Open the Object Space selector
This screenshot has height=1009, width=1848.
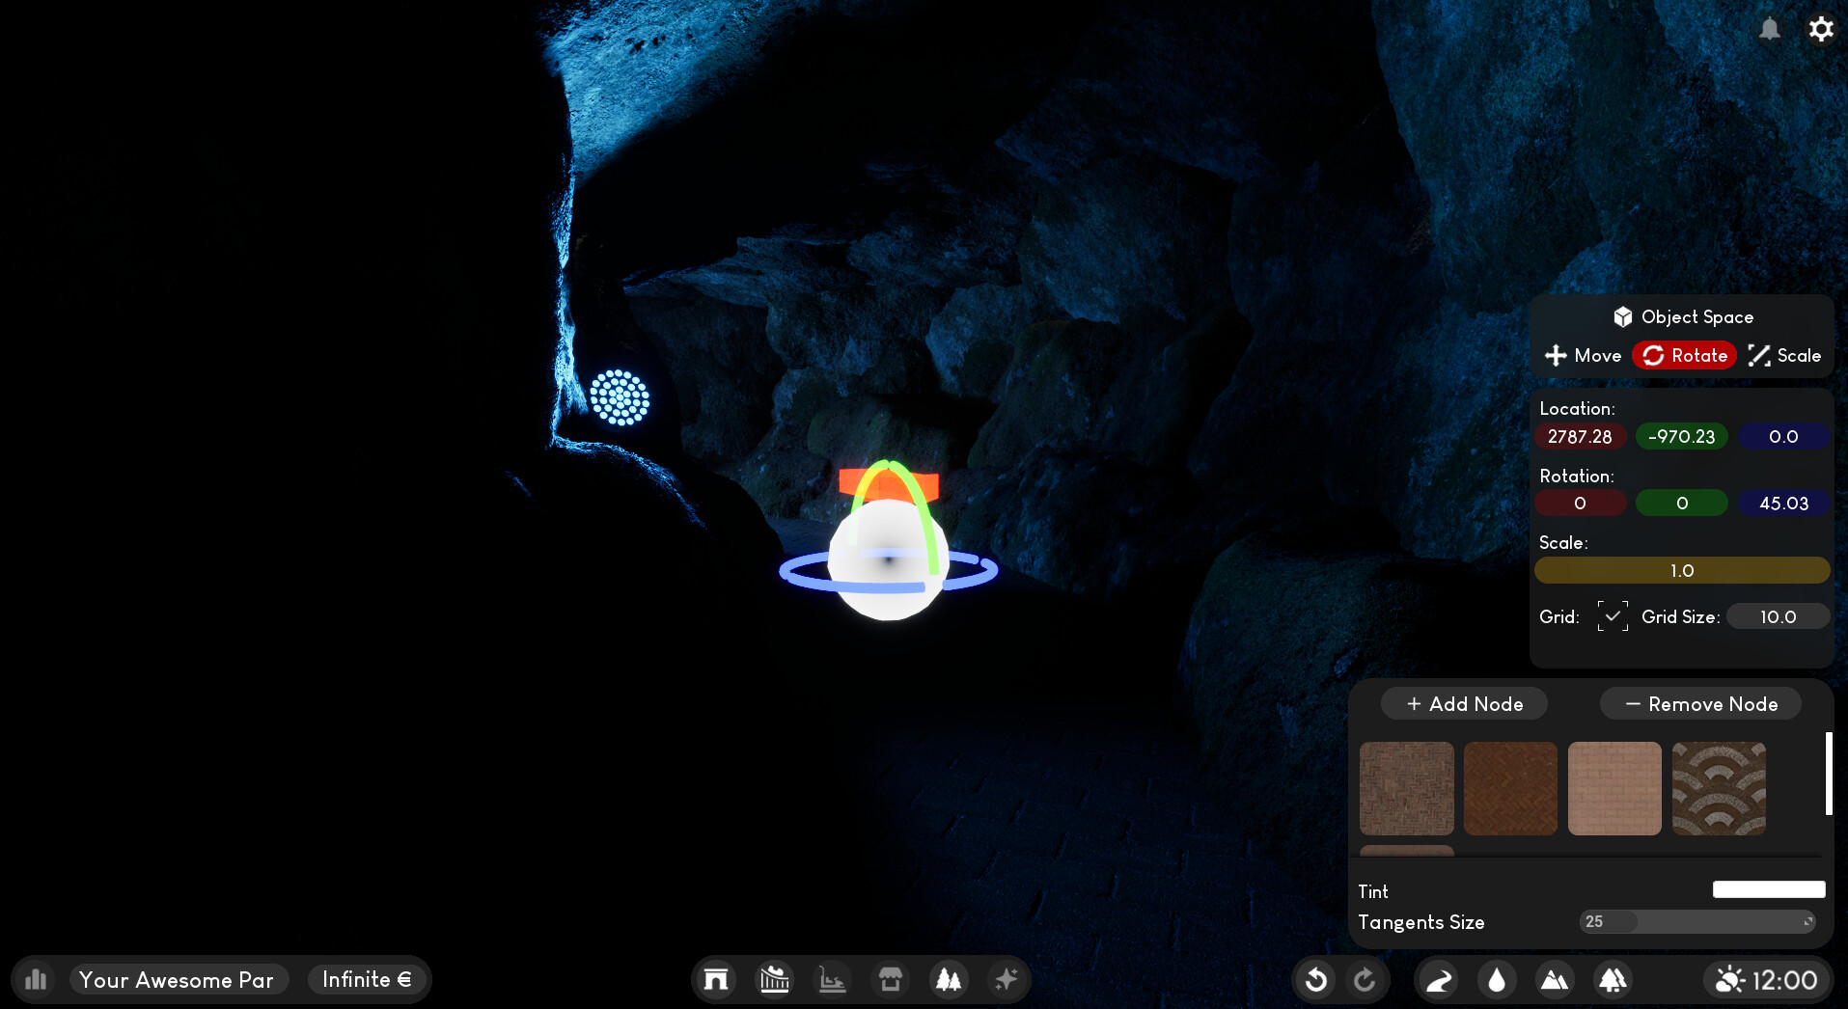1683,316
